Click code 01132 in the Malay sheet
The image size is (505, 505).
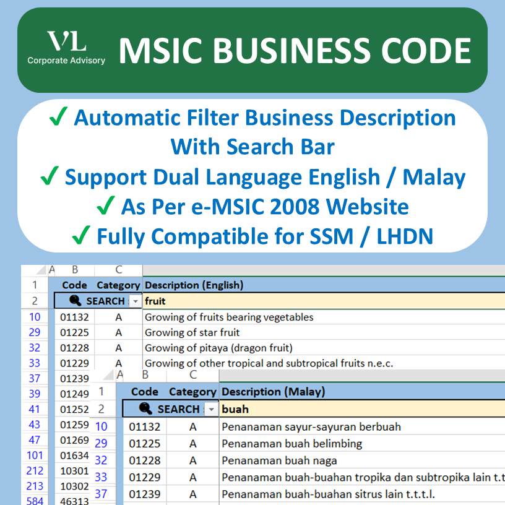coord(145,427)
